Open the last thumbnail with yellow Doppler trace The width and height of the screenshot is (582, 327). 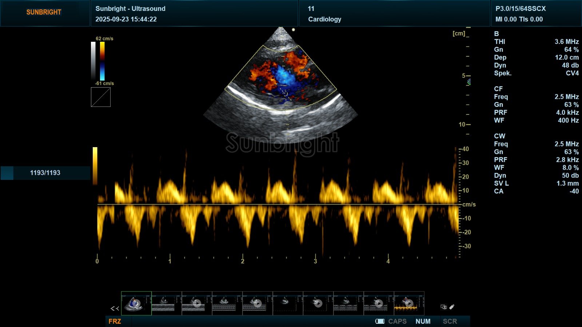pos(409,303)
